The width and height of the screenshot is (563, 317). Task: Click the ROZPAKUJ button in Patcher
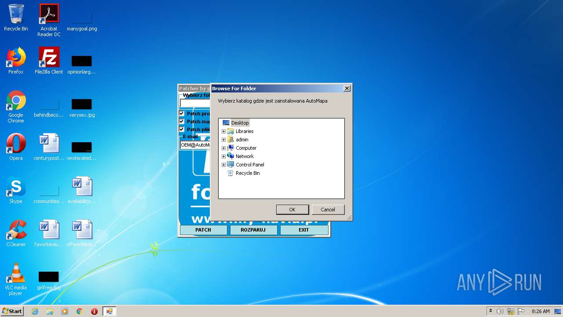pyautogui.click(x=253, y=230)
